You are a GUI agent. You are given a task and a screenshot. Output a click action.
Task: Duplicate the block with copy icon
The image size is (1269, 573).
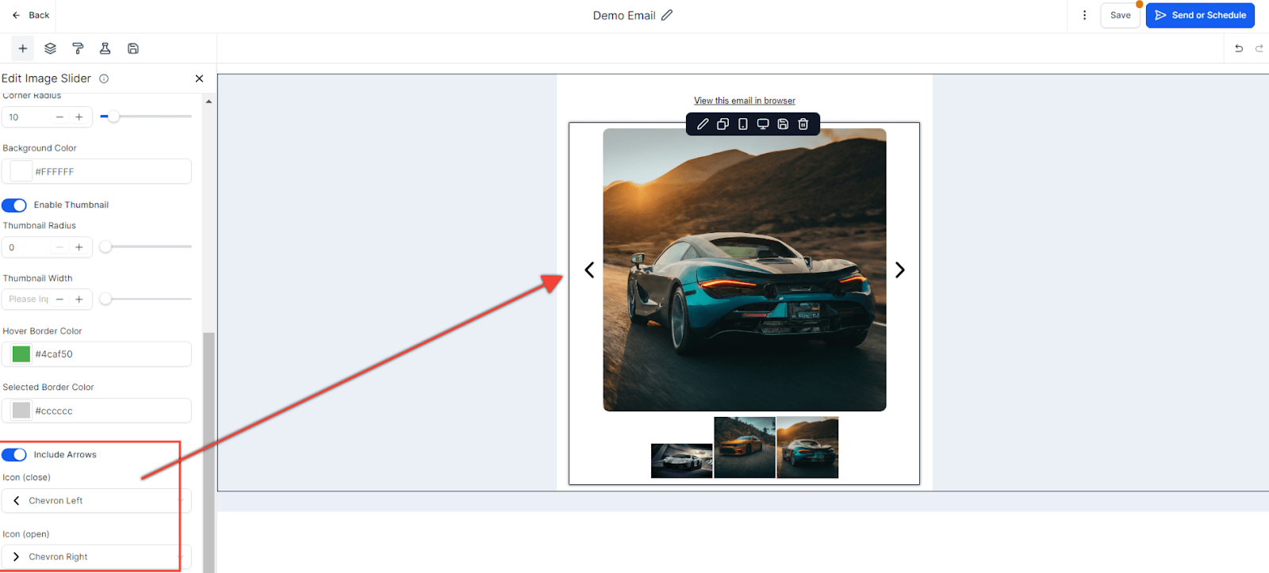(723, 124)
